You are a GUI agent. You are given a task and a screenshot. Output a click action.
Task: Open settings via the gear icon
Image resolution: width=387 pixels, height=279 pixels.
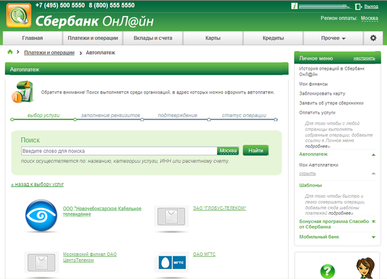(373, 38)
